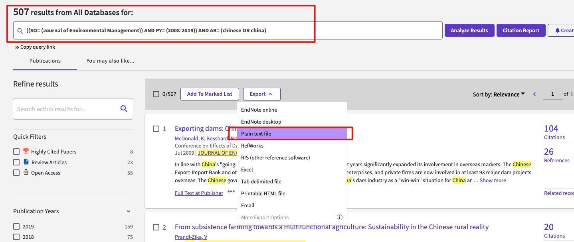Viewport: 574px width, 242px height.
Task: Click the previous page arrow icon
Action: coord(534,94)
